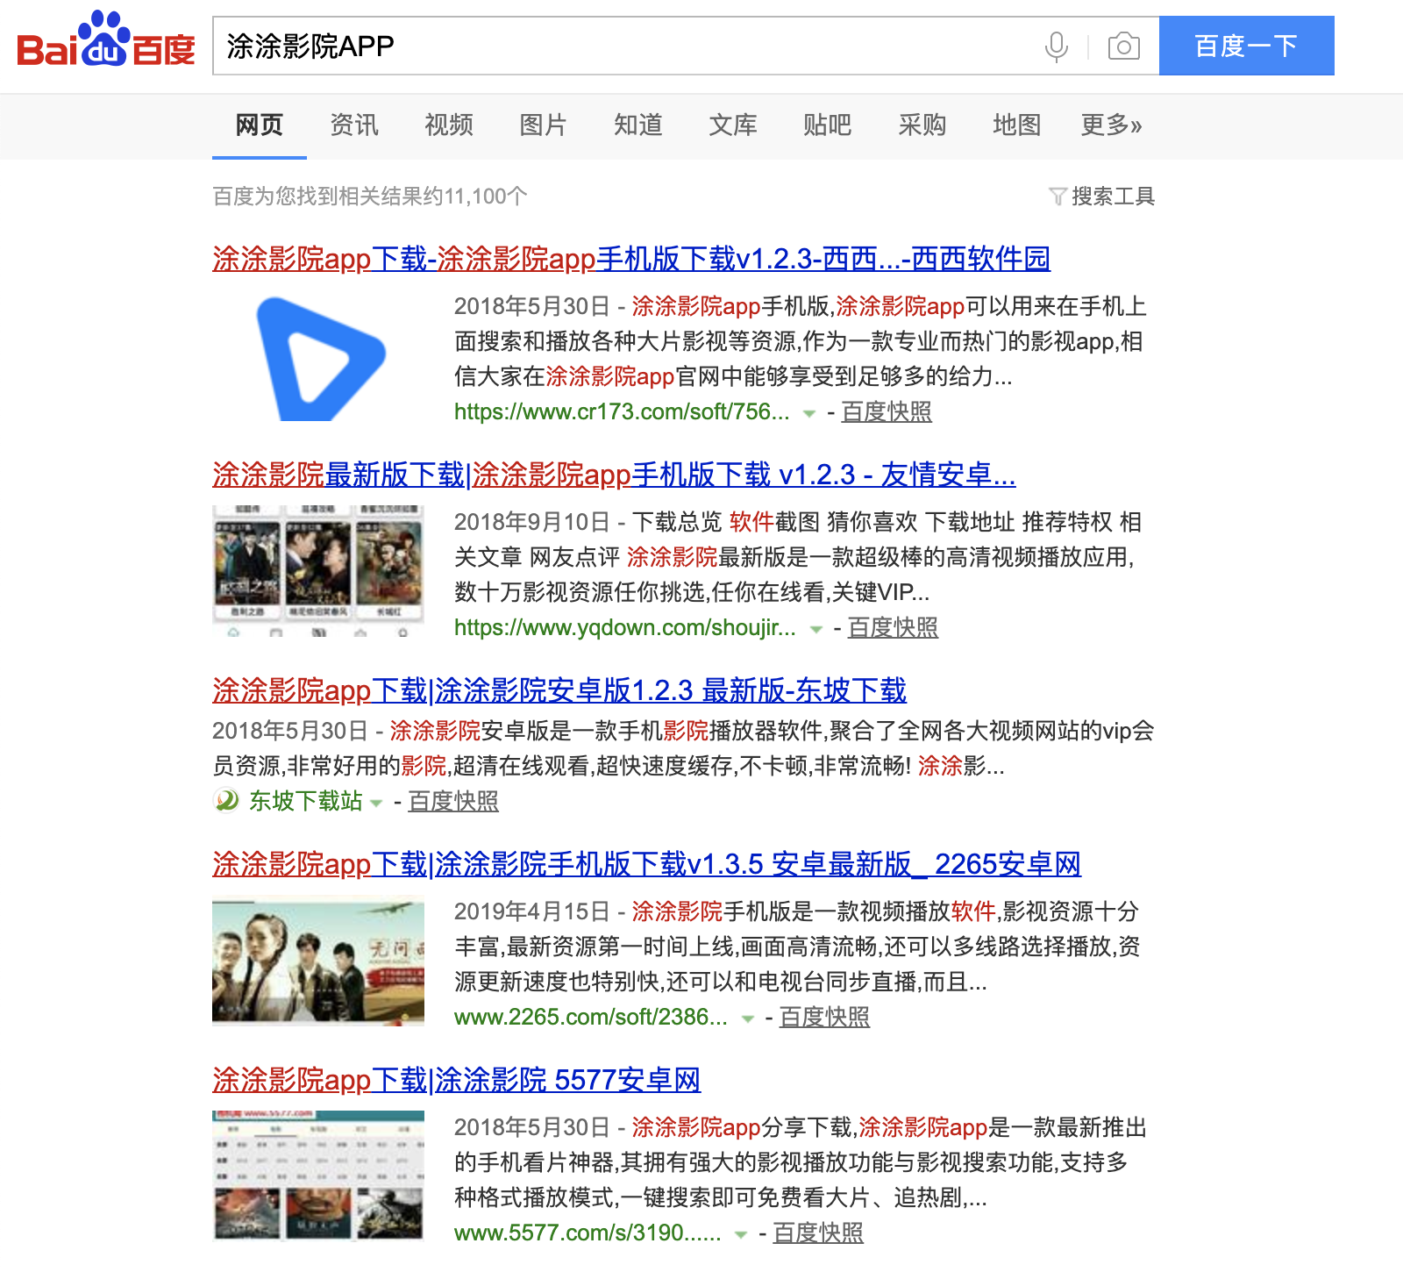1403x1272 pixels.
Task: Switch to the 视频 tab
Action: [x=449, y=125]
